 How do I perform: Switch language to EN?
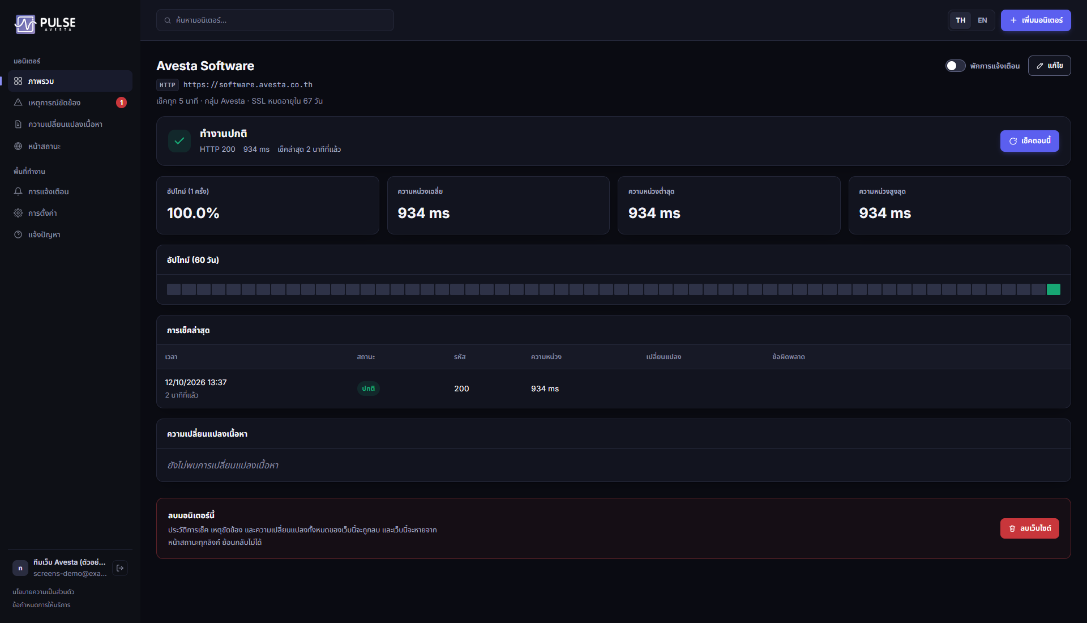pyautogui.click(x=982, y=20)
